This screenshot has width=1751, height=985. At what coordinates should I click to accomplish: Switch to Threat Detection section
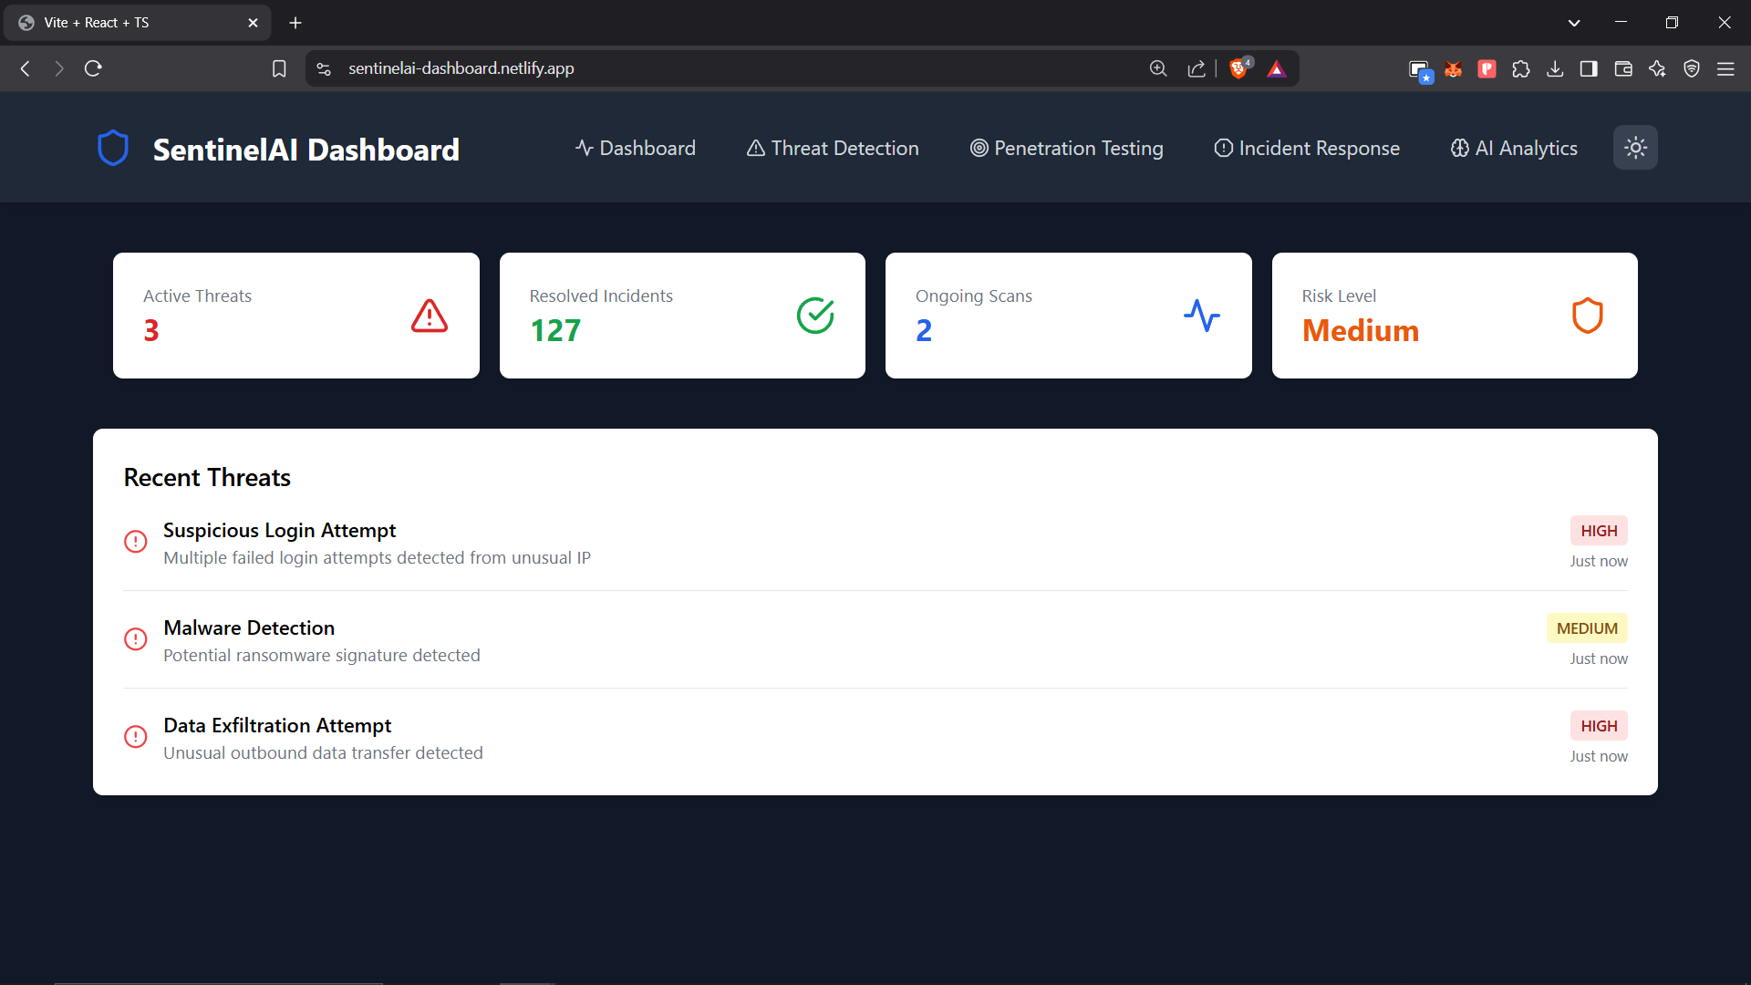(x=832, y=148)
